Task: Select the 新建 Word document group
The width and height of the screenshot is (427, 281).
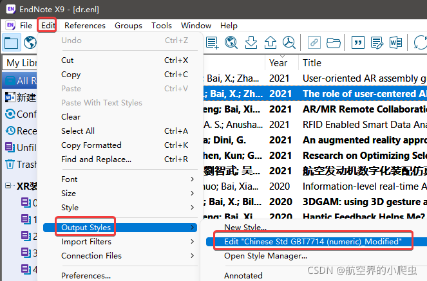Action: [21, 97]
